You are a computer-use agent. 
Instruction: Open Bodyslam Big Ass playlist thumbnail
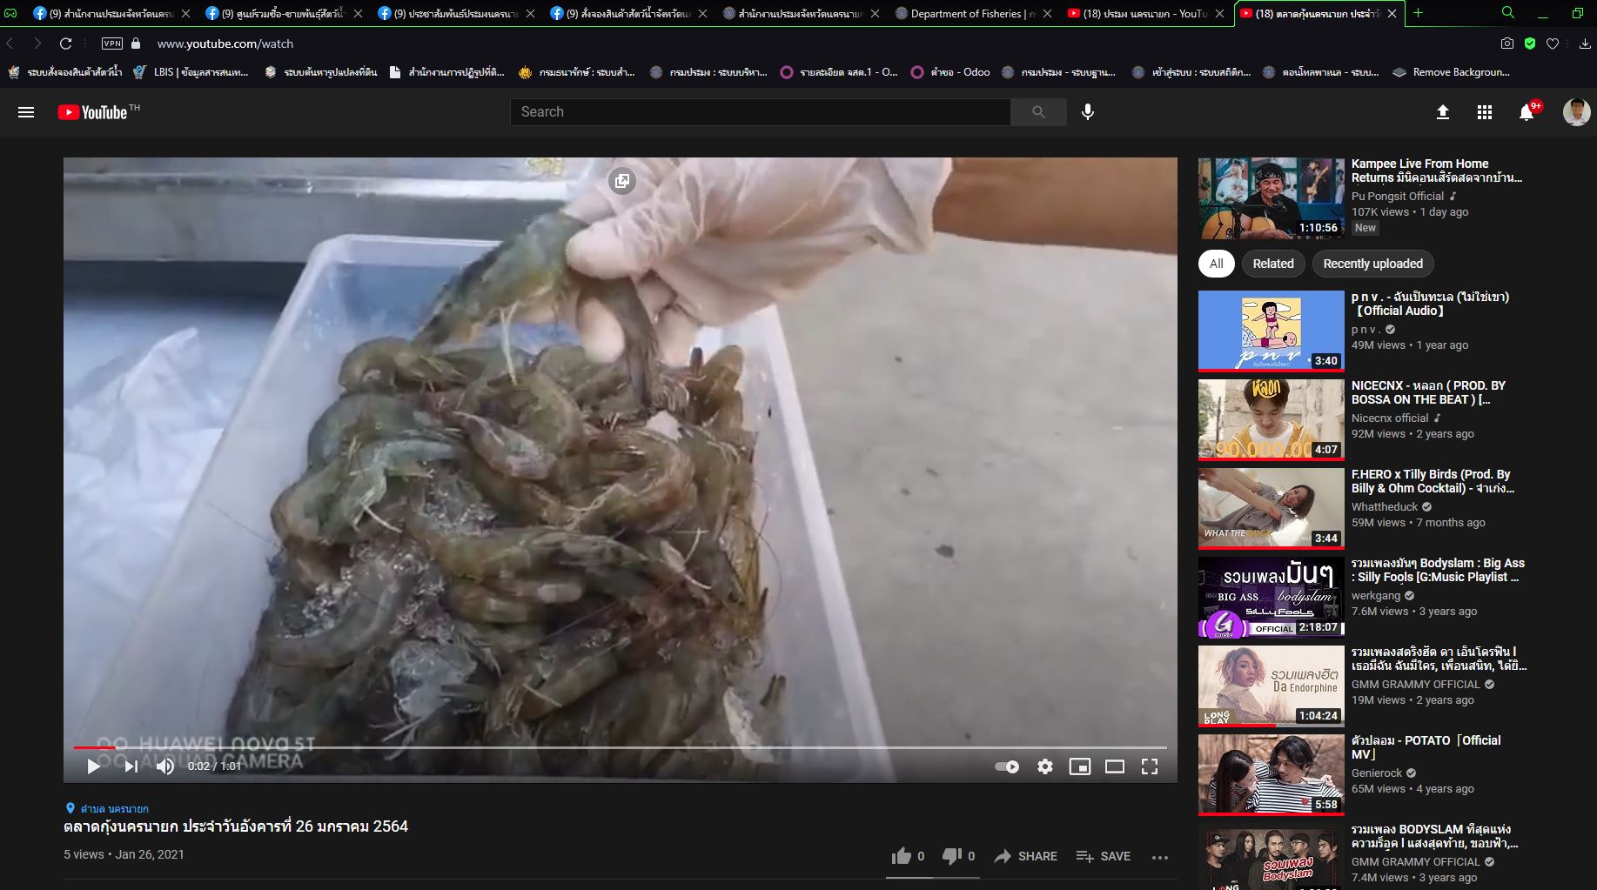click(x=1272, y=598)
